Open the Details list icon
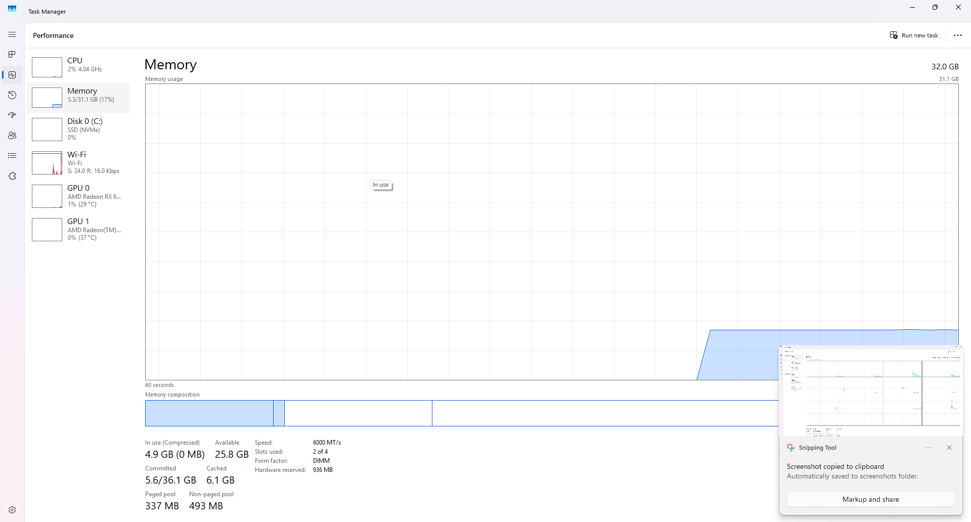 (x=12, y=156)
